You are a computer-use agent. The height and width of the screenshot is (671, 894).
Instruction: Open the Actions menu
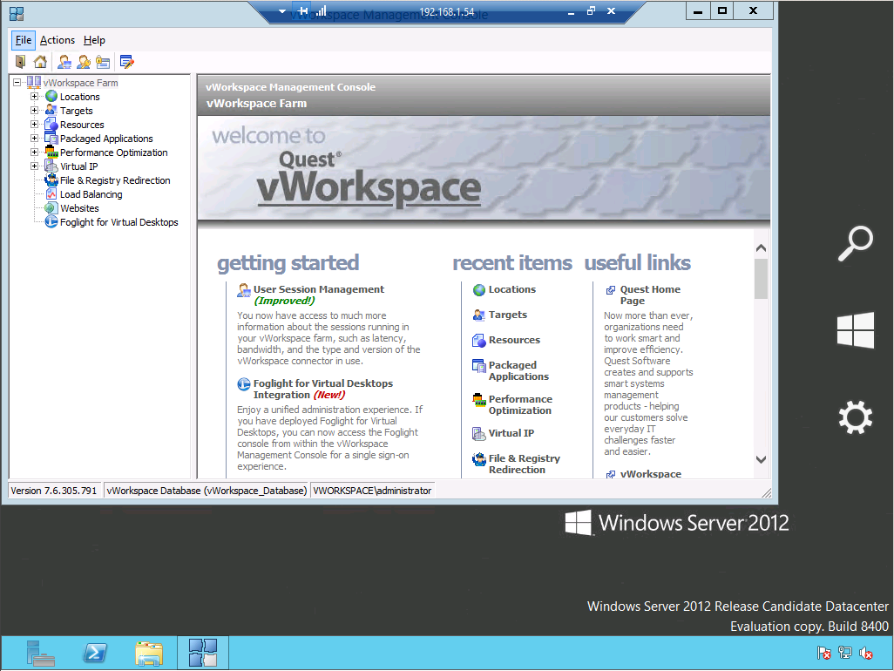(57, 40)
